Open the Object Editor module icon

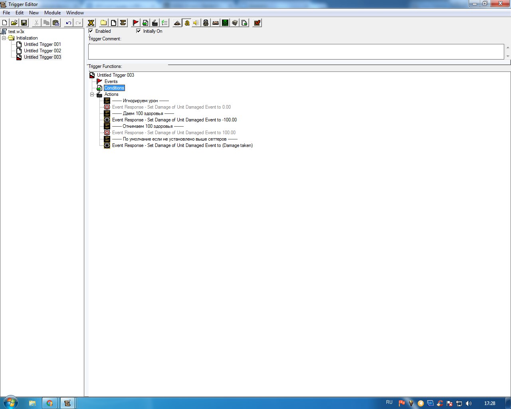tap(206, 23)
